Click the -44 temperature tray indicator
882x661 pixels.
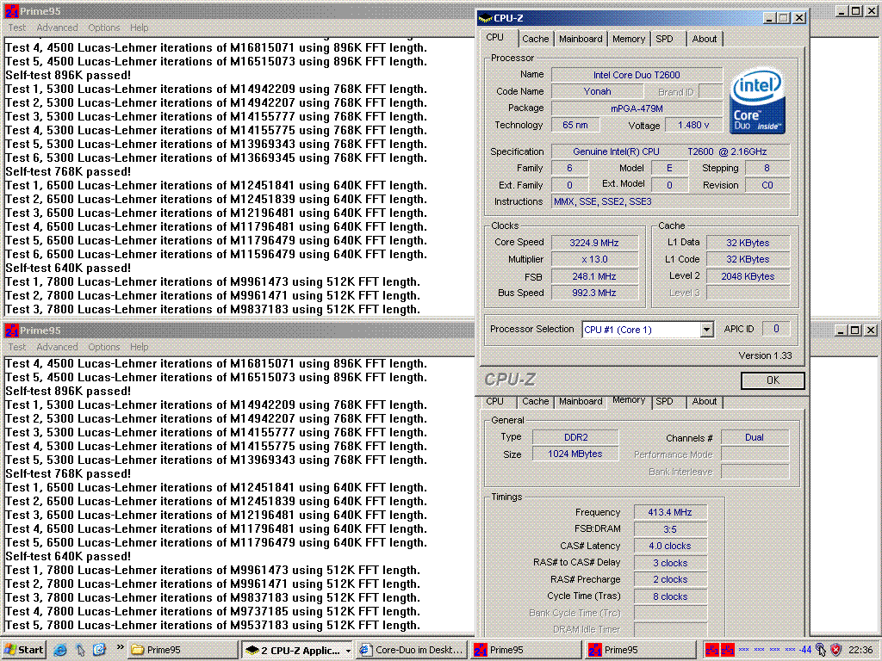[805, 650]
